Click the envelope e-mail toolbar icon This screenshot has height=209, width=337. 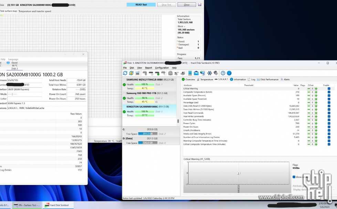pos(196,73)
